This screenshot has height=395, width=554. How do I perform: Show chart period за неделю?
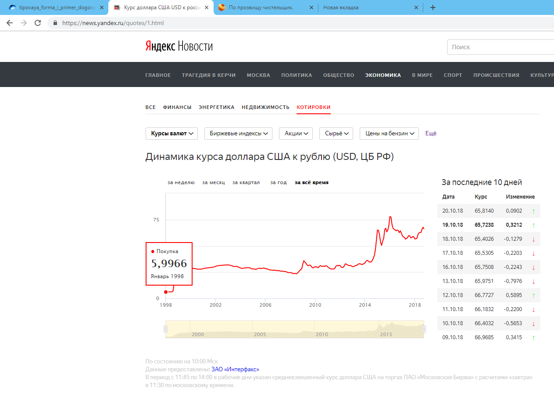coord(181,182)
